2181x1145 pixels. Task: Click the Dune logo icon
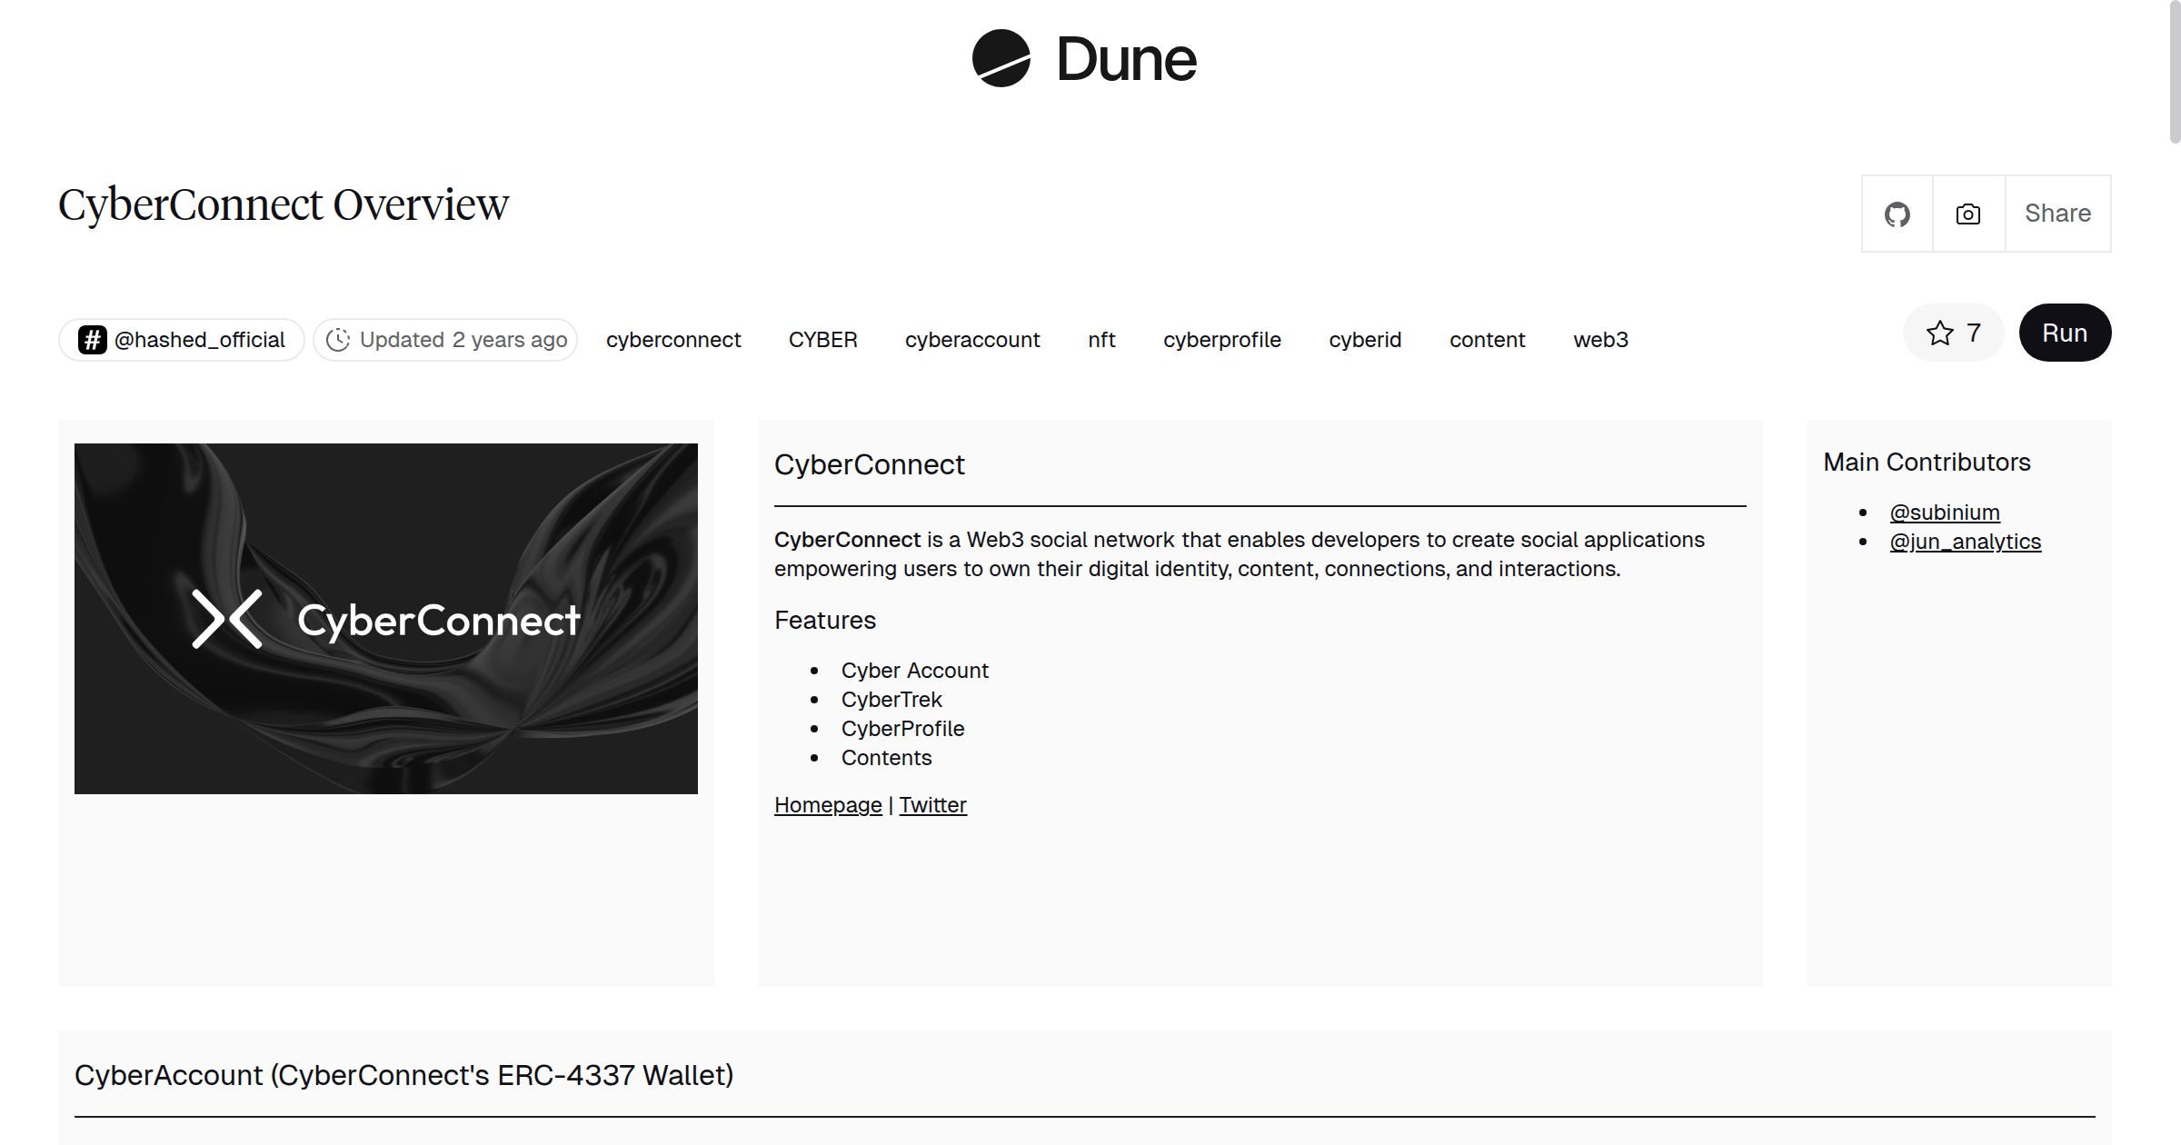pyautogui.click(x=1001, y=59)
